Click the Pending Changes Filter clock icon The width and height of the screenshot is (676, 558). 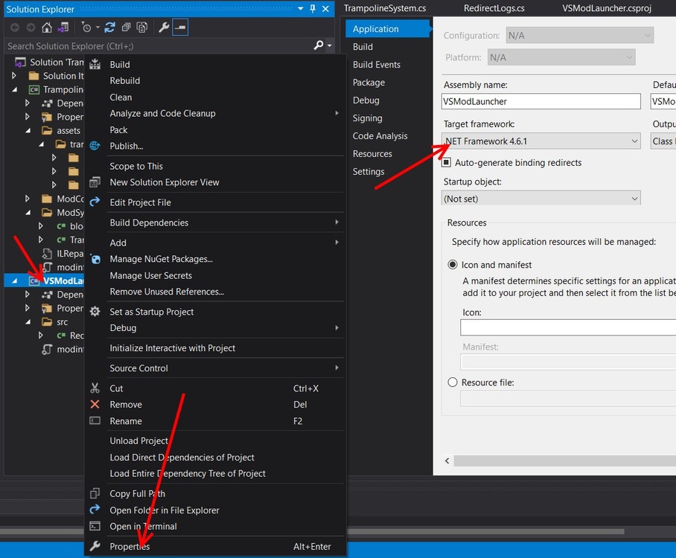pos(87,28)
